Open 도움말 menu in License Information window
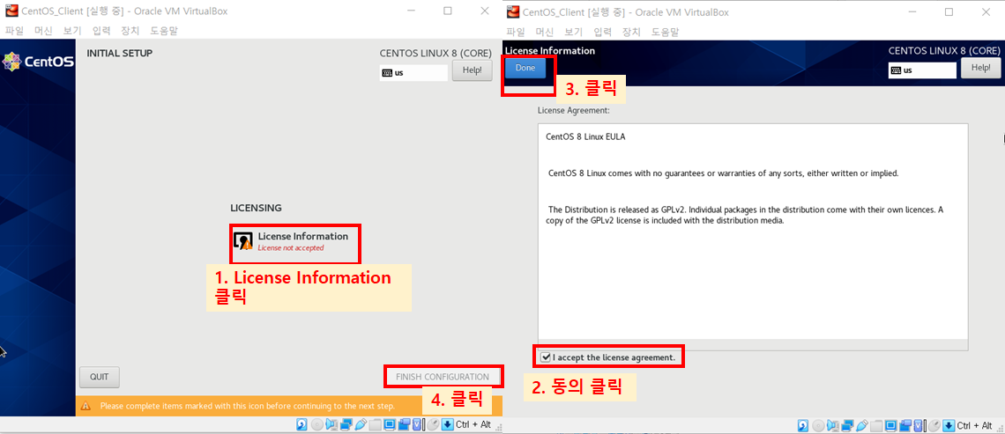Image resolution: width=1005 pixels, height=434 pixels. pyautogui.click(x=665, y=32)
